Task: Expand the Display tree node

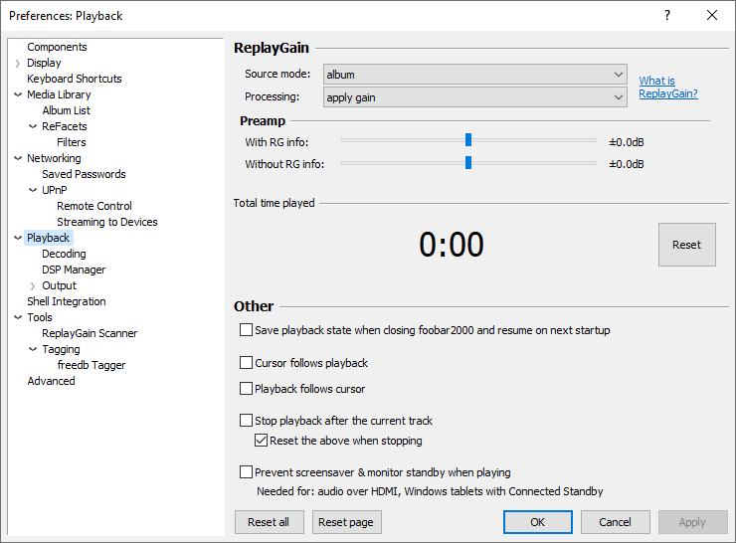Action: pos(18,64)
